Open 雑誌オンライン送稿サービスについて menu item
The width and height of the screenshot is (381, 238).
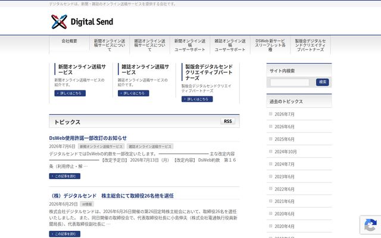coord(149,45)
